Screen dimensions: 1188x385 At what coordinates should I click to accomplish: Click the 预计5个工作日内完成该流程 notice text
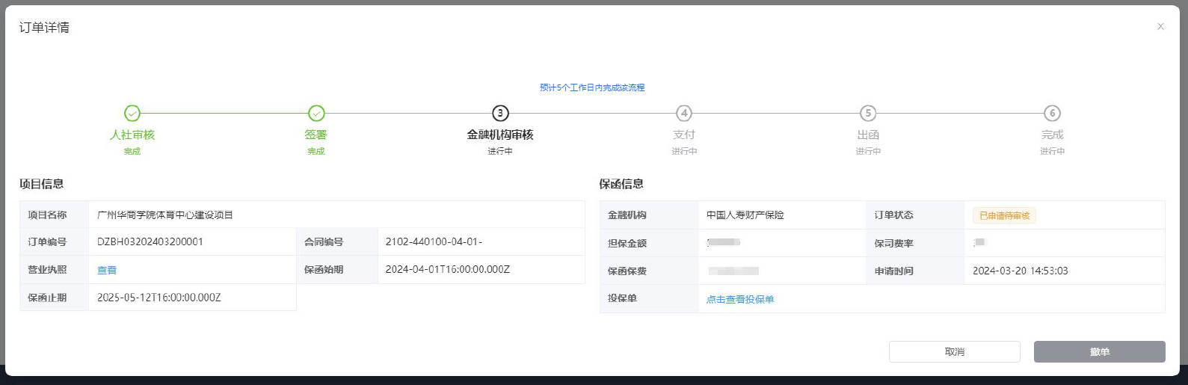pos(592,88)
